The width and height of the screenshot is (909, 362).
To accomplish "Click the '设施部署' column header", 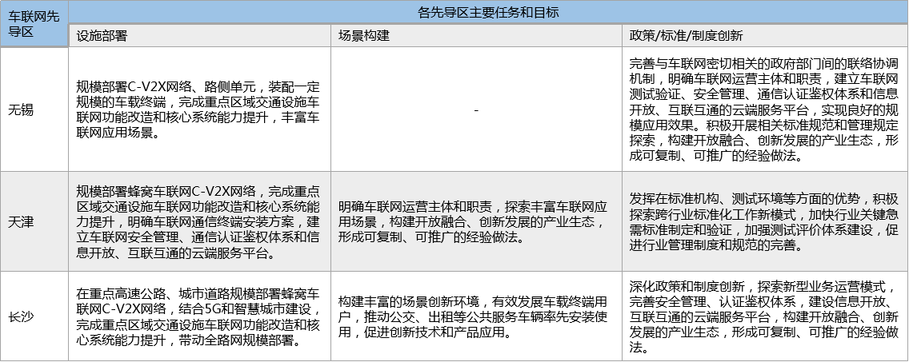I will point(198,36).
